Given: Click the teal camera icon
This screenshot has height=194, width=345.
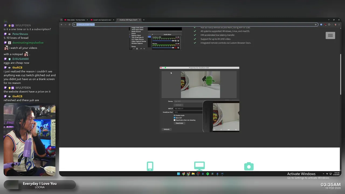Looking at the screenshot, I should 249,167.
